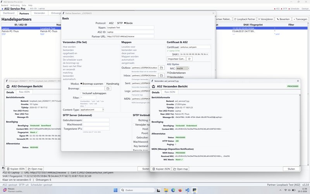This screenshot has width=310, height=194.
Task: Click Loopback Partner button in toolbar
Action: [x=246, y=19]
